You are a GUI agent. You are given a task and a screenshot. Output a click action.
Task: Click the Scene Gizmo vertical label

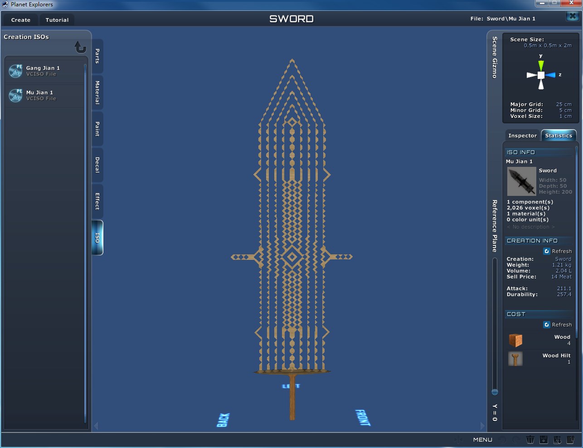pos(495,57)
